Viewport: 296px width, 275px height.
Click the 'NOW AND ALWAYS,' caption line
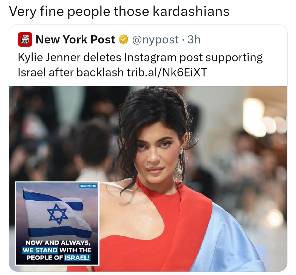click(57, 243)
